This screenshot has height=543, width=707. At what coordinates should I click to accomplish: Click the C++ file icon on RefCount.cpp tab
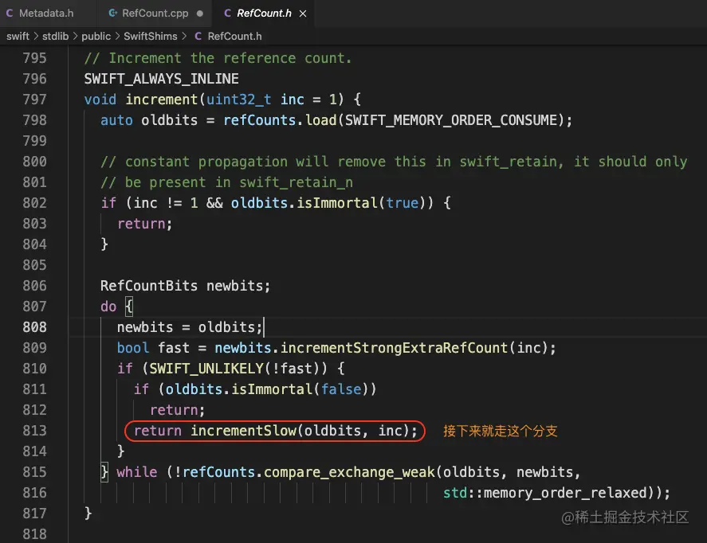(112, 13)
